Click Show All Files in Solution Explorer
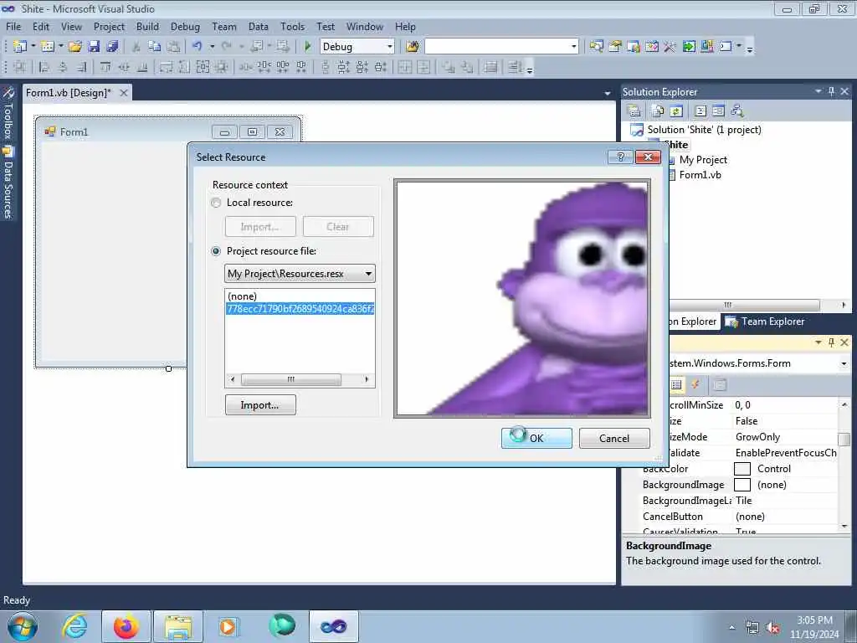Image resolution: width=857 pixels, height=643 pixels. point(658,111)
